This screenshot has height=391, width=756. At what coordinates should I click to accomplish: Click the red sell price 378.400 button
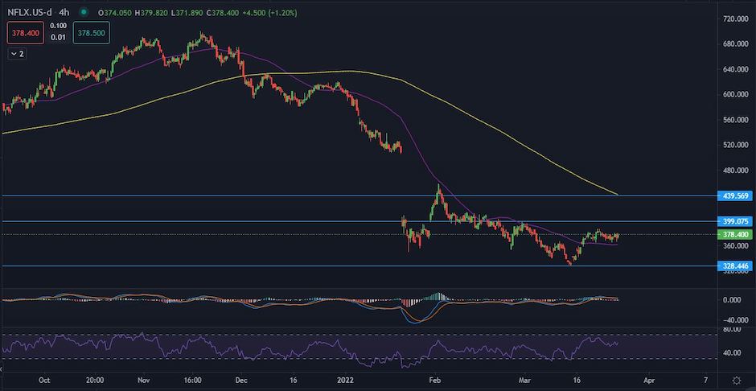(x=25, y=33)
